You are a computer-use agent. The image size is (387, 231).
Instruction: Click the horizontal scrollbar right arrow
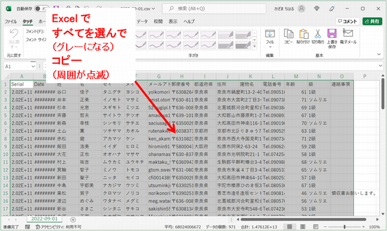point(377,220)
